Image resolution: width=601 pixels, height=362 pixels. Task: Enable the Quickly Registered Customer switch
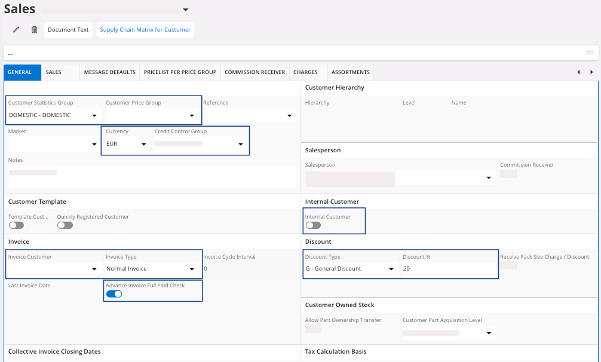pos(65,225)
